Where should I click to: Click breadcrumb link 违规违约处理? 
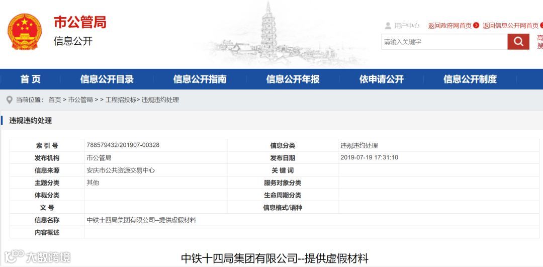coord(160,100)
